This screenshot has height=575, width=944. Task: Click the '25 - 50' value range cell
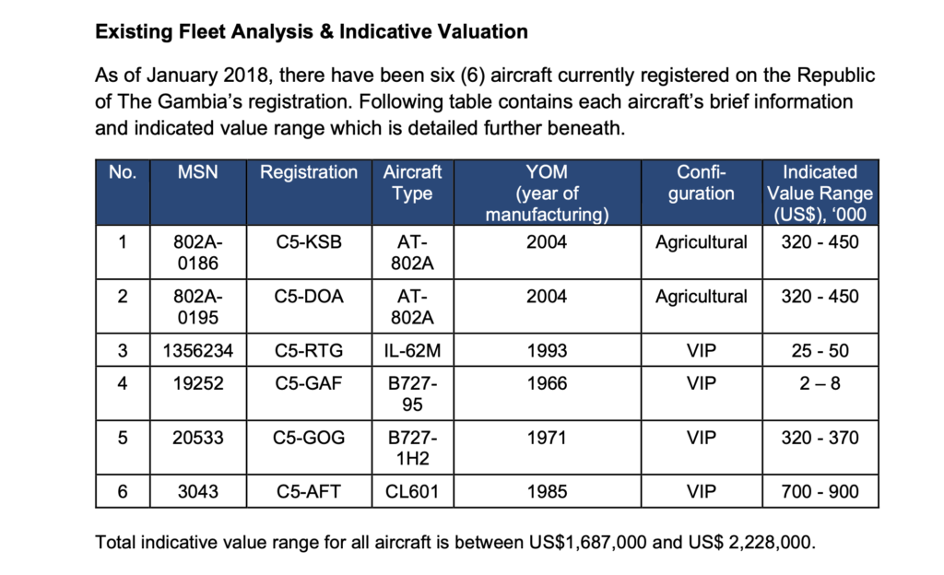pos(820,351)
